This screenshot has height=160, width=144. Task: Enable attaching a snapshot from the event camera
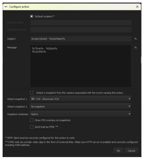coord(32,93)
